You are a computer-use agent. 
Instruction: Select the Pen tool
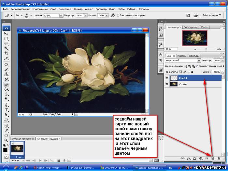[x=6, y=105]
